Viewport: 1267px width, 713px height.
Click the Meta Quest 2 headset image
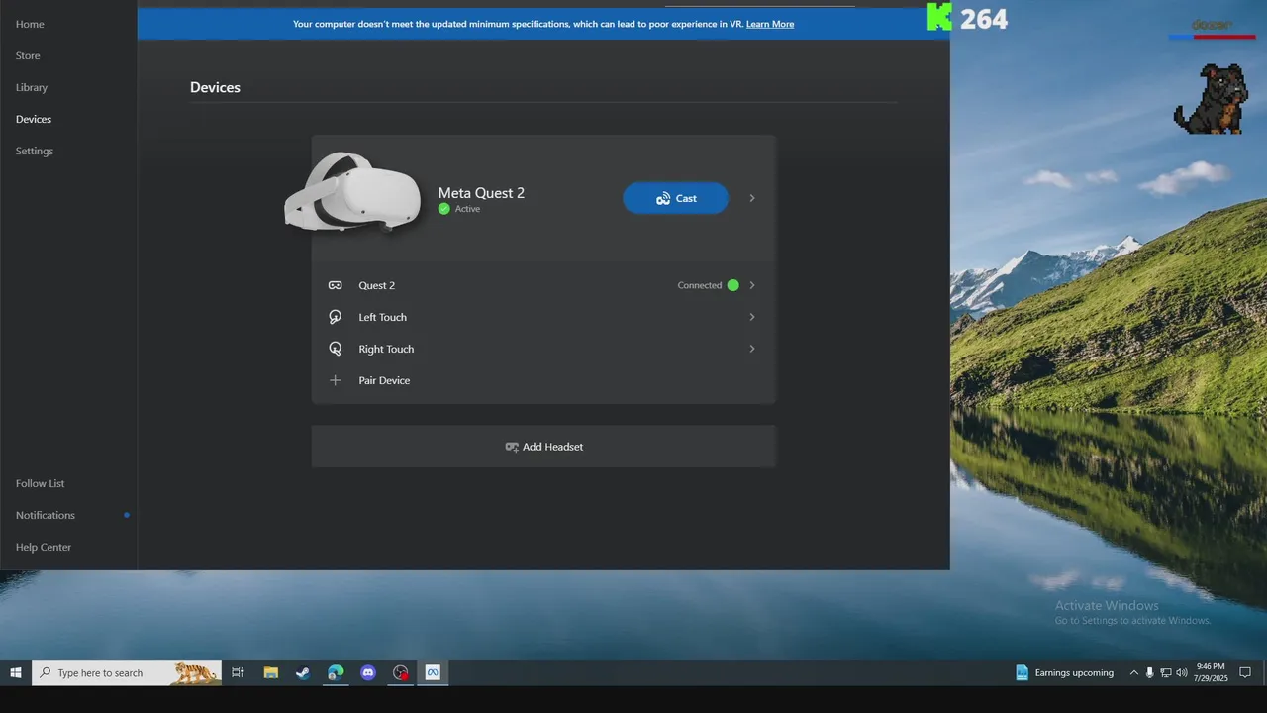point(351,194)
